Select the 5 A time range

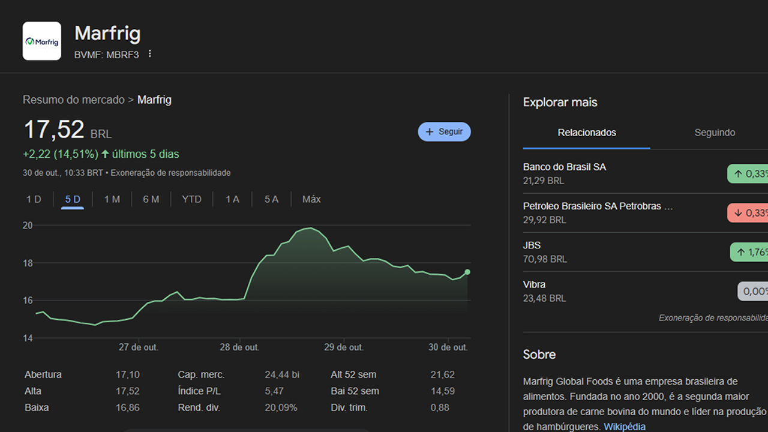[271, 199]
